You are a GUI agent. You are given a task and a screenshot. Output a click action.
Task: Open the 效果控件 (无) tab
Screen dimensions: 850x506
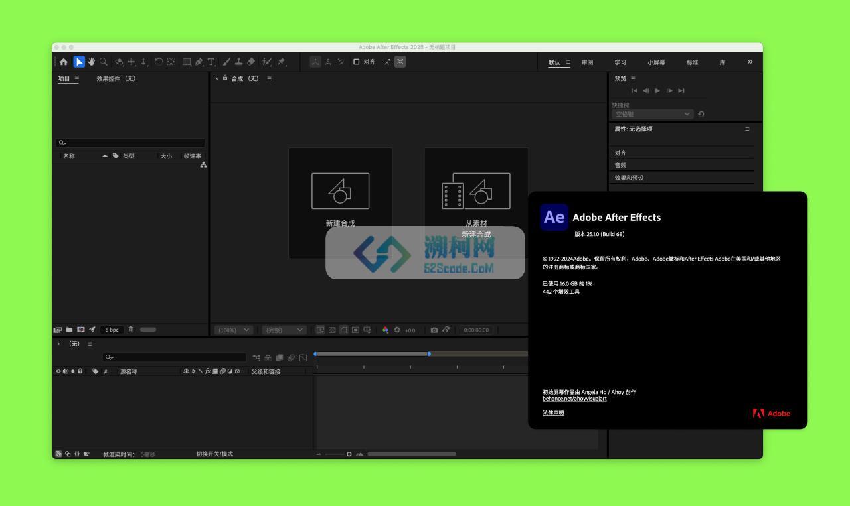pyautogui.click(x=116, y=78)
